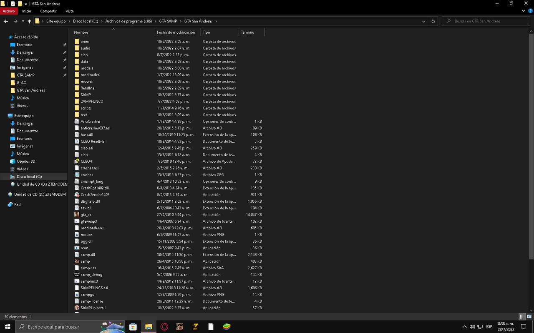Click the volume icon in system tray
The width and height of the screenshot is (534, 333).
coord(472,327)
